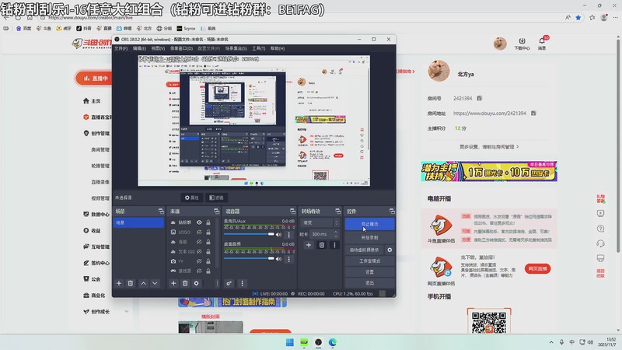Click the blue Stop Streaming button
Viewport: 622px width, 350px height.
click(370, 224)
